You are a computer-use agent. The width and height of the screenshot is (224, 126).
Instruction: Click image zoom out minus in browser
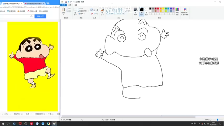[10, 114]
